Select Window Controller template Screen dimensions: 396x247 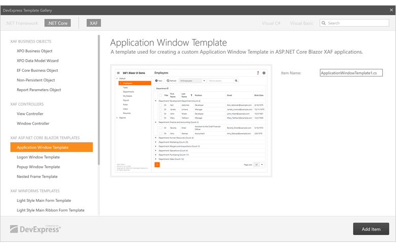[33, 124]
